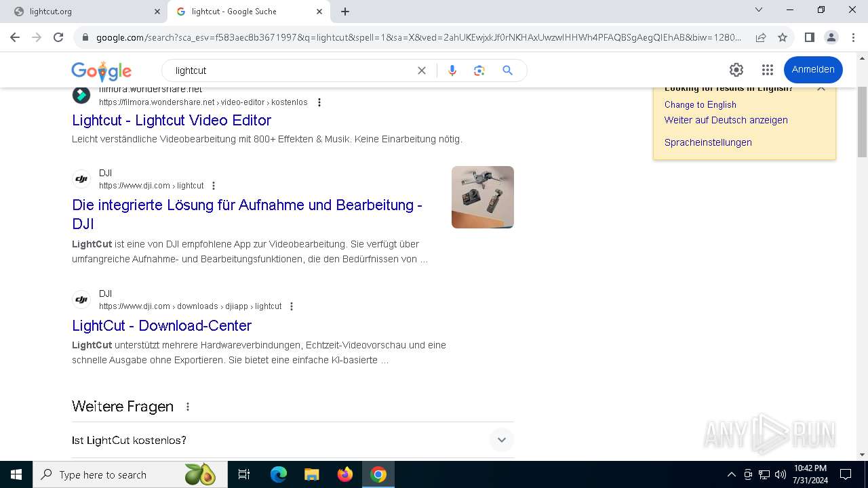Show the tab search dropdown
Viewport: 868px width, 488px height.
point(759,9)
